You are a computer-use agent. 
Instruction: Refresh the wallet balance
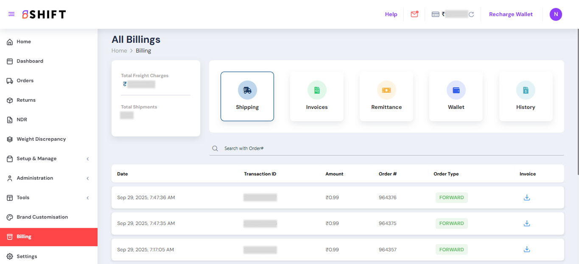(x=471, y=14)
